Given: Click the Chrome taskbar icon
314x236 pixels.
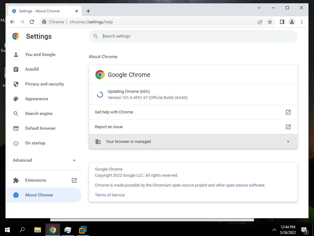Looking at the screenshot, I should click(52, 230).
